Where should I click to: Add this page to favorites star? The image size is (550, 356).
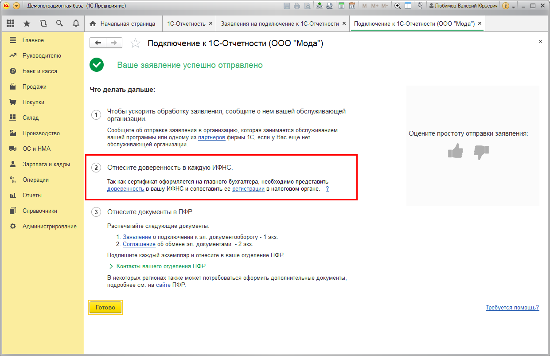pyautogui.click(x=135, y=43)
